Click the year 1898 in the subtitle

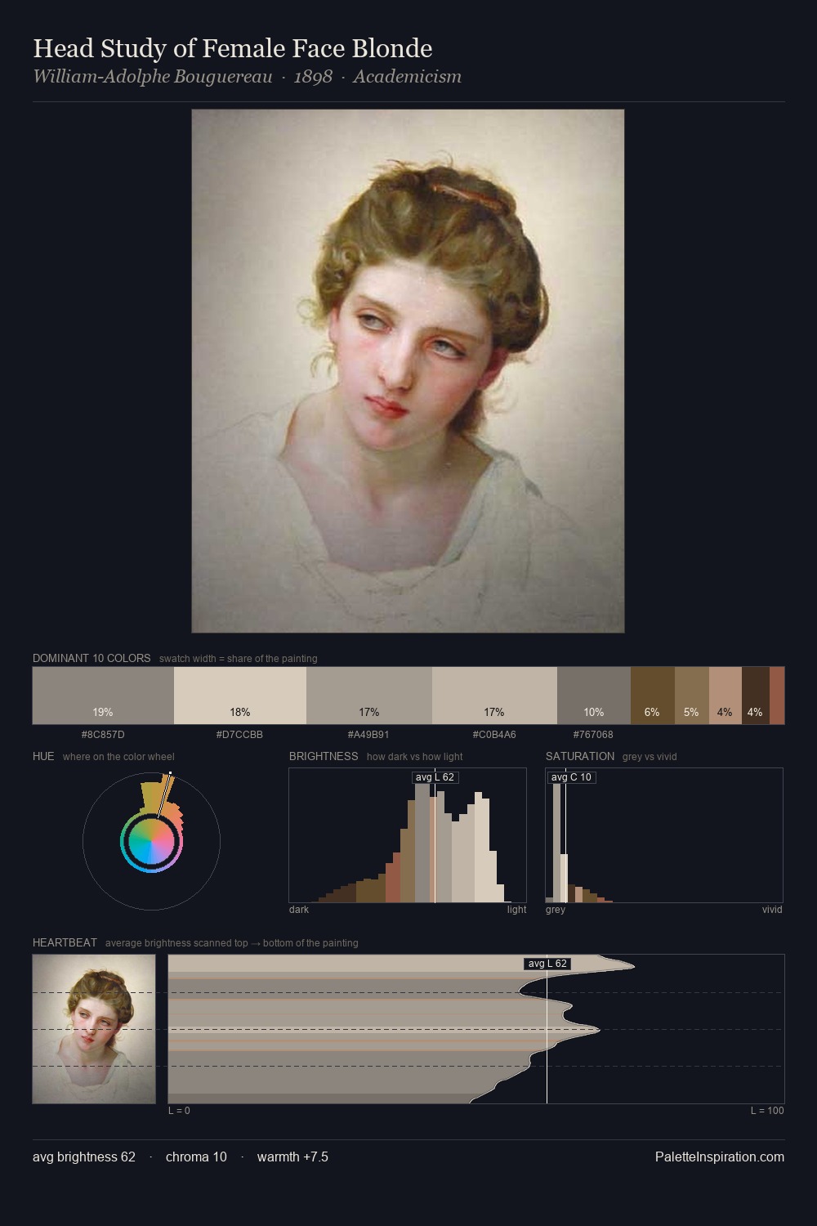click(x=313, y=77)
